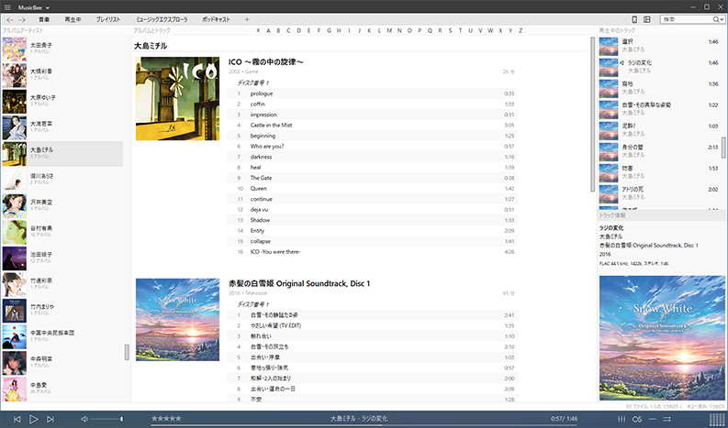Click the Snow White album cover thumbnail
The height and width of the screenshot is (428, 728).
[177, 320]
